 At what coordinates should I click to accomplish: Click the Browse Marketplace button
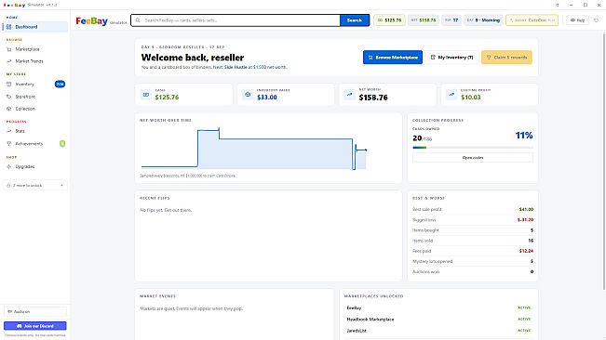click(x=393, y=58)
